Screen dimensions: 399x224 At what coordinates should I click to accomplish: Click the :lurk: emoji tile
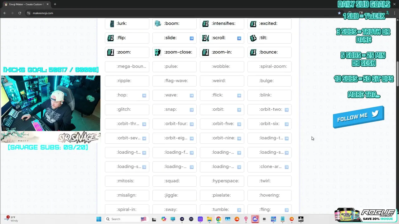(x=127, y=24)
